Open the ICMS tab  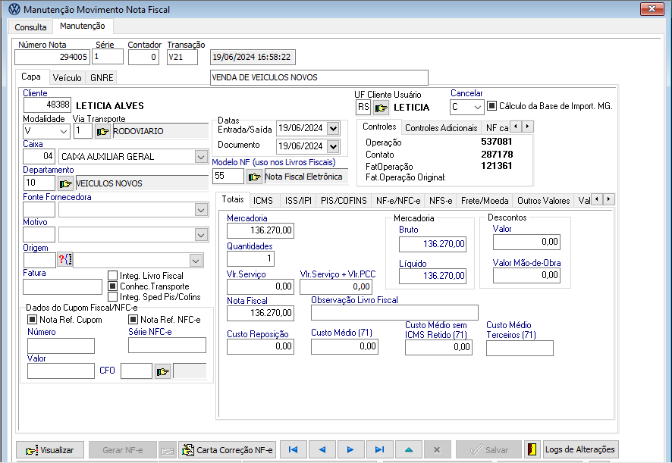(263, 201)
